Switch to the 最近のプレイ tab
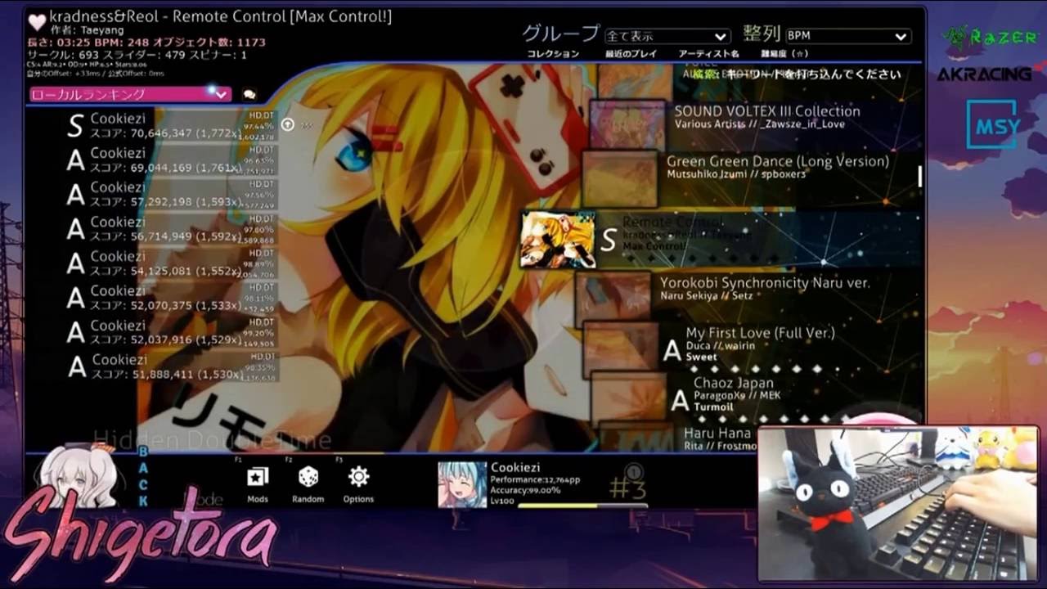The width and height of the screenshot is (1047, 589). coord(631,54)
